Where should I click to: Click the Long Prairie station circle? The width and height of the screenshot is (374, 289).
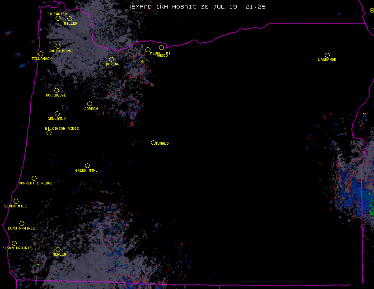tap(22, 224)
